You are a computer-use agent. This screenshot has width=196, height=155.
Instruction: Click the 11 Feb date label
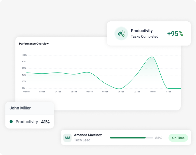tap(168, 92)
